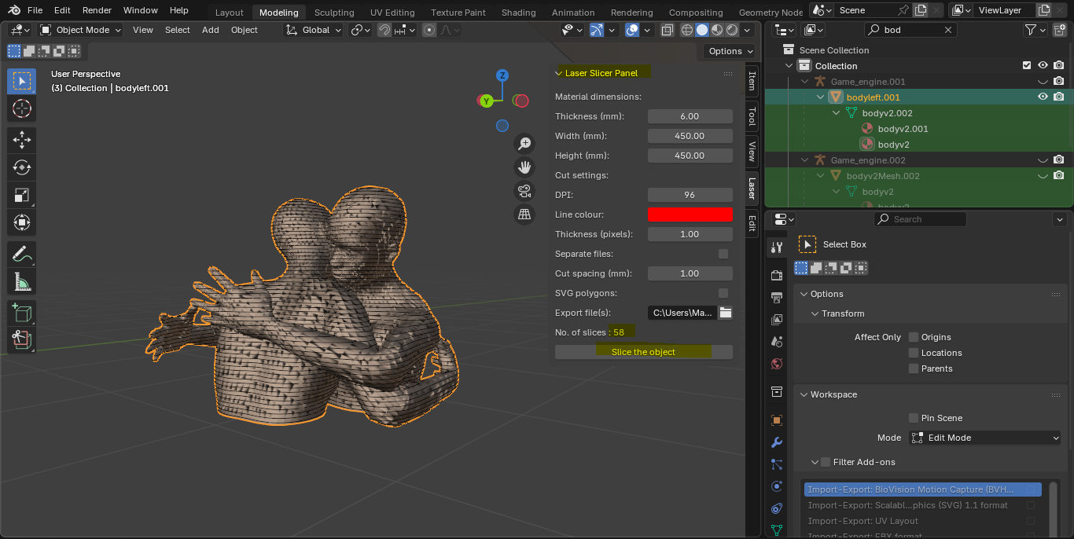Screen dimensions: 1074x539
Task: Select the Scale tool
Action: [22, 195]
